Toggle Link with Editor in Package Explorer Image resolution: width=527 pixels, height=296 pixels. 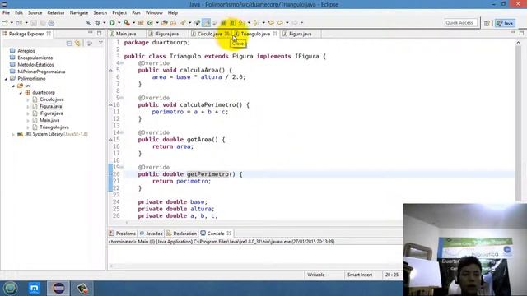tap(77, 44)
